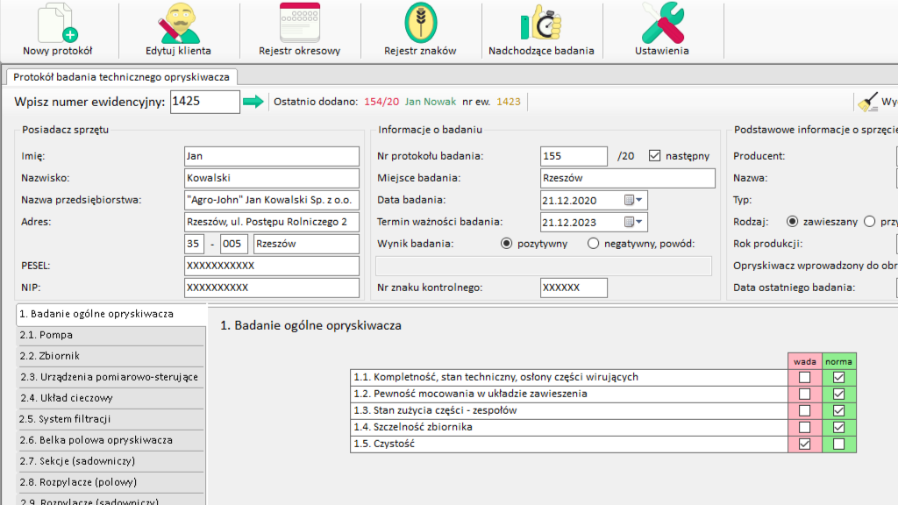Click the broom clear icon
The image size is (898, 505).
[868, 102]
